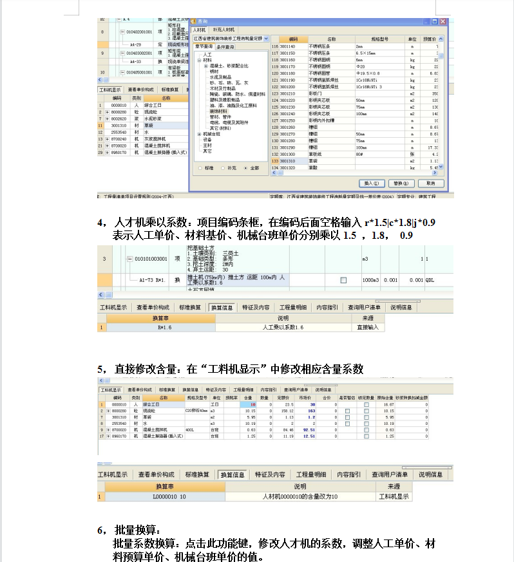The width and height of the screenshot is (514, 562).
Task: Expand the 机械台班 tree node
Action: (199, 134)
